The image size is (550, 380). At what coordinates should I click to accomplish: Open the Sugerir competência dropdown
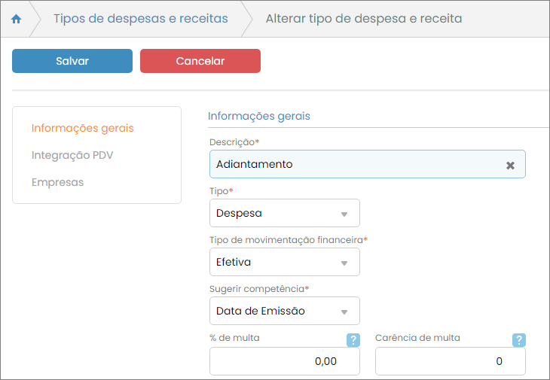[x=284, y=311]
